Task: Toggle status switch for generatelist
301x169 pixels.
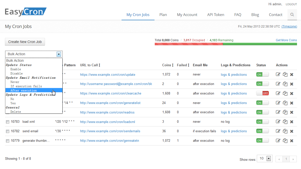Action: point(263,103)
